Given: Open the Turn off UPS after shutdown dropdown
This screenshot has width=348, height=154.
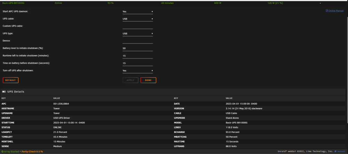Looking at the screenshot, I should [137, 71].
